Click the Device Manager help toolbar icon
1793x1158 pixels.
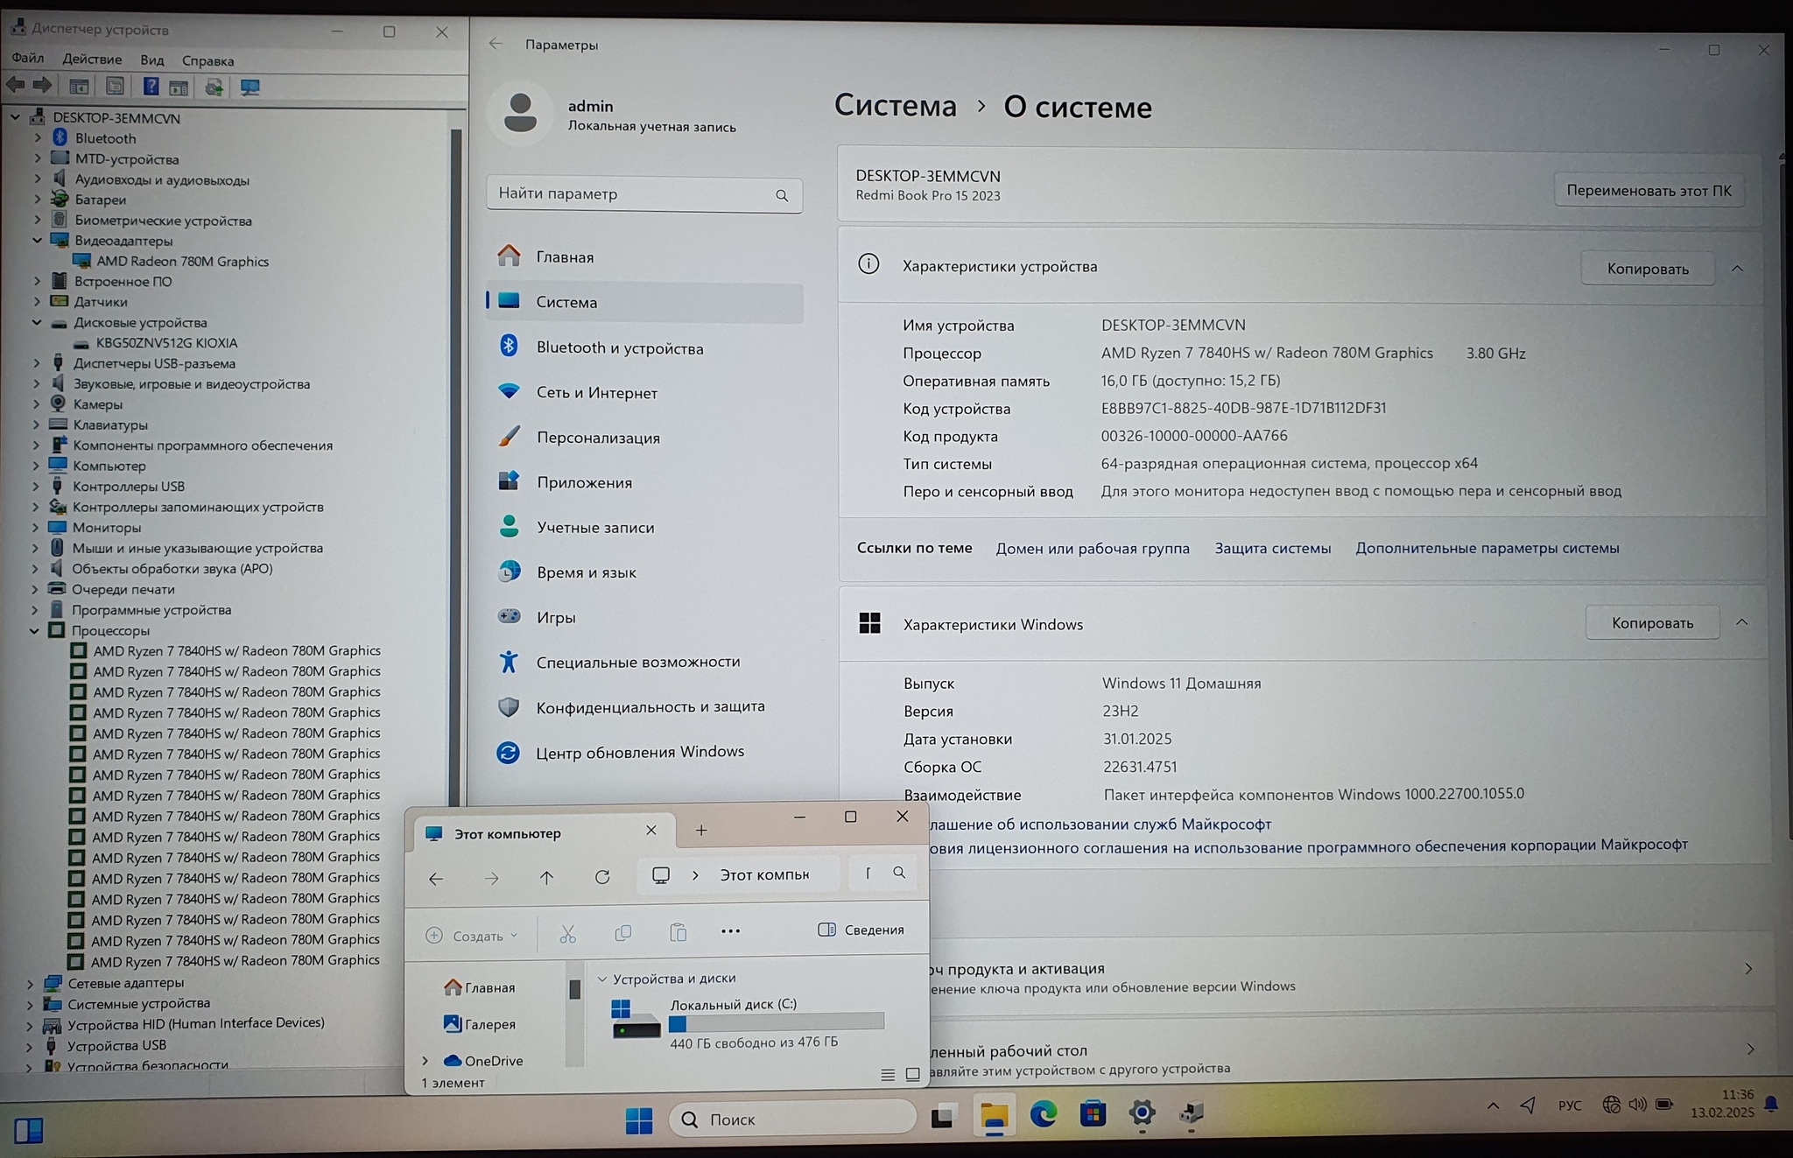(151, 86)
